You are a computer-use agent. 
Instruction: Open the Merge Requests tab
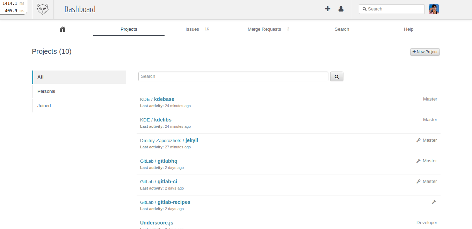coord(264,29)
